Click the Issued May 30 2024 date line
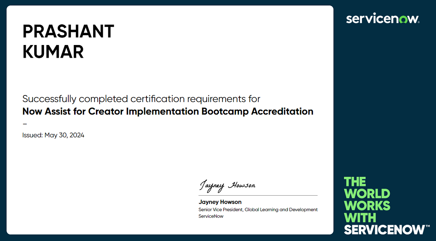 pyautogui.click(x=53, y=135)
